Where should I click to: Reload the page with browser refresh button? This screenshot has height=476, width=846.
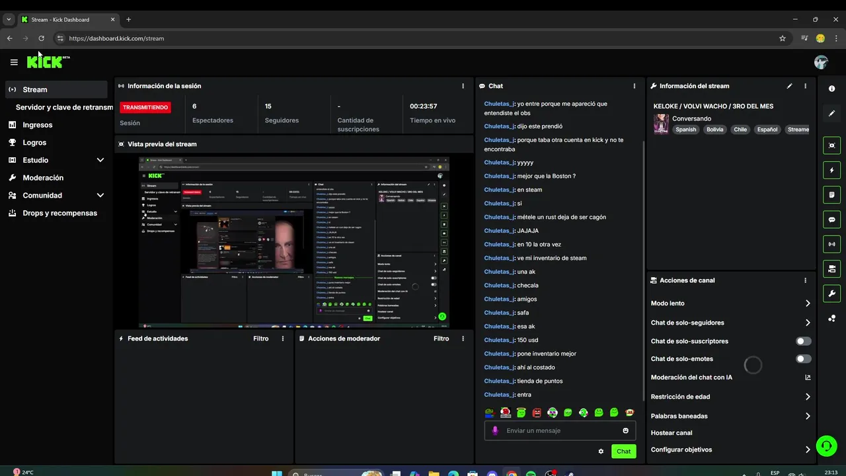pos(41,38)
